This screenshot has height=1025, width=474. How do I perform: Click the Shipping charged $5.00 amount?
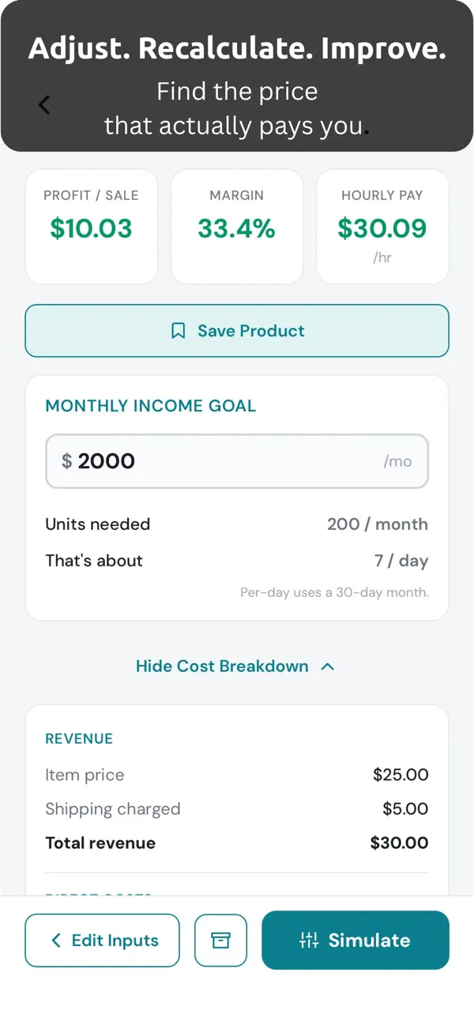[x=404, y=809]
